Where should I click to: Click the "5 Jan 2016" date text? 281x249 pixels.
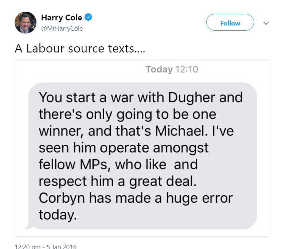point(62,246)
